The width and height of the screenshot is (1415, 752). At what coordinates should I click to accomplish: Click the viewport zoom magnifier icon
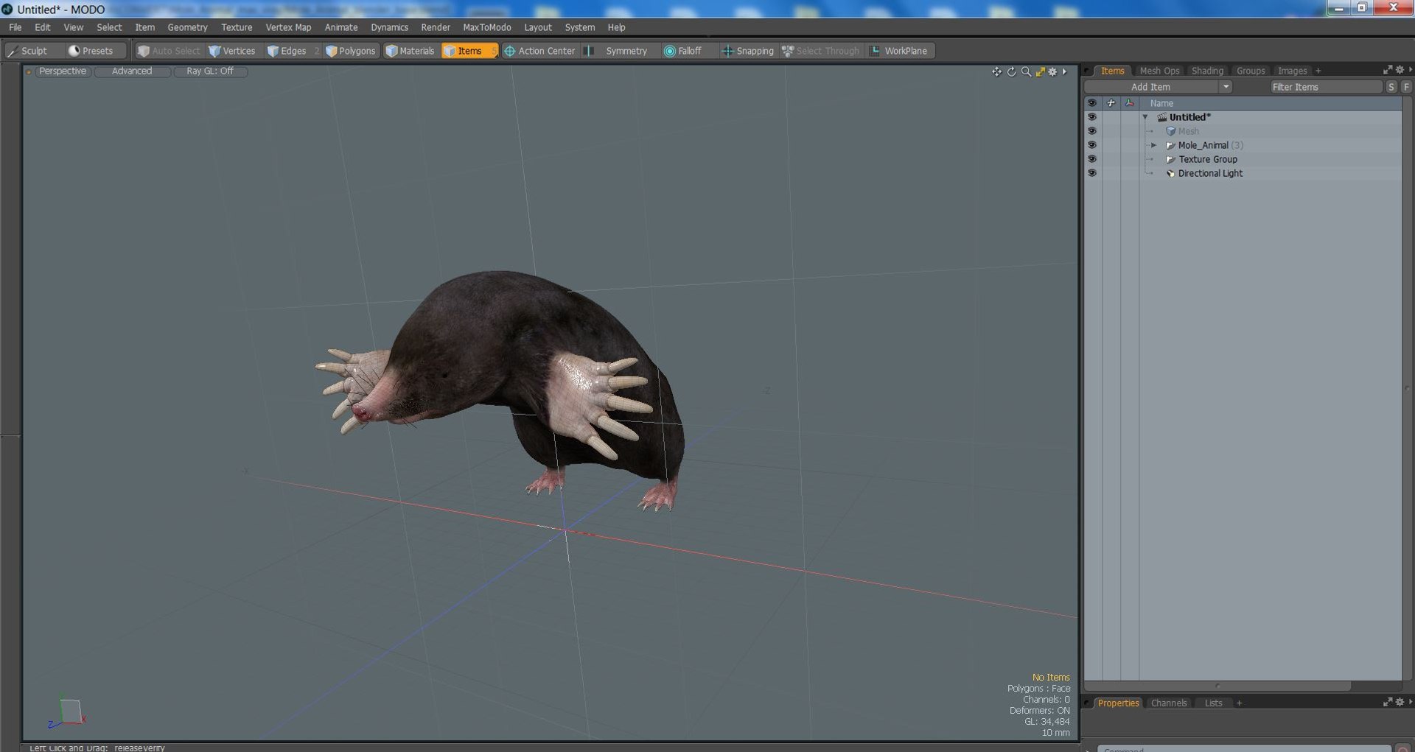click(1026, 71)
